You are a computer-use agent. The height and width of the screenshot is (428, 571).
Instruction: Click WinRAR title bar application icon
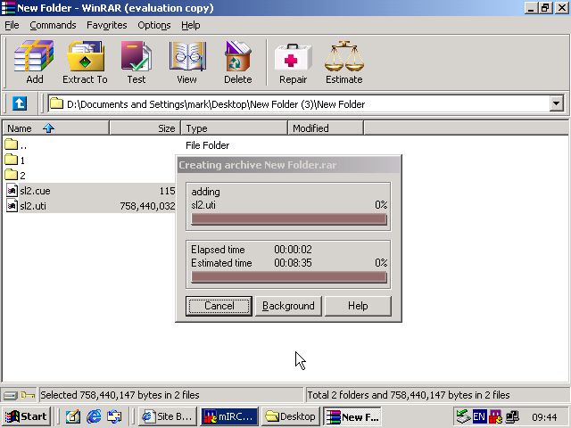[8, 8]
